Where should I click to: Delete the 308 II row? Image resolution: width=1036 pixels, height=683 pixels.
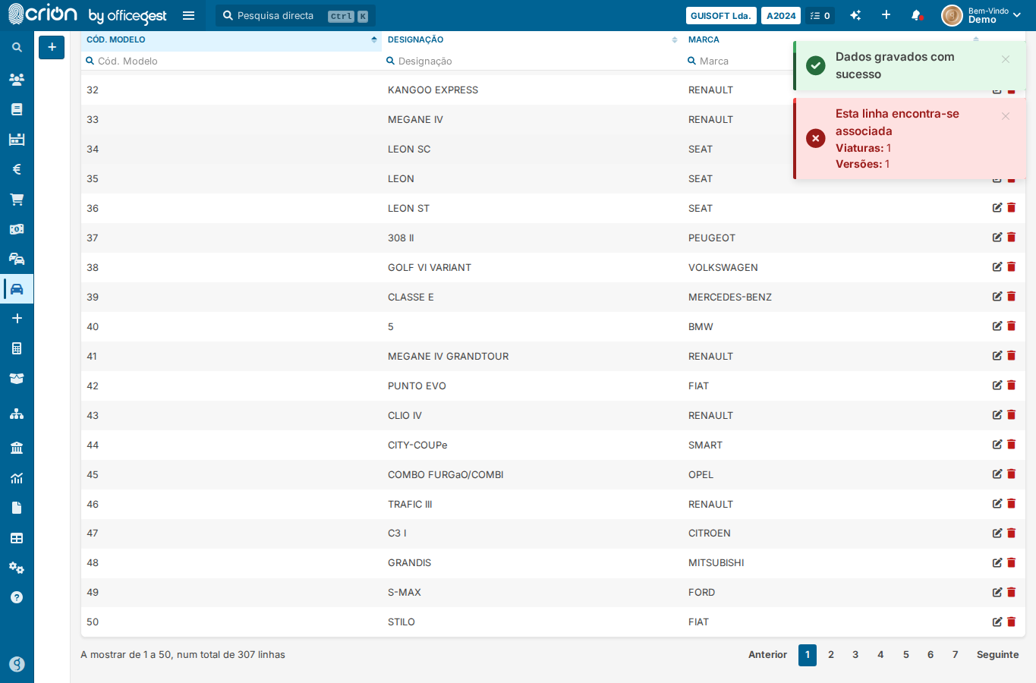1012,238
